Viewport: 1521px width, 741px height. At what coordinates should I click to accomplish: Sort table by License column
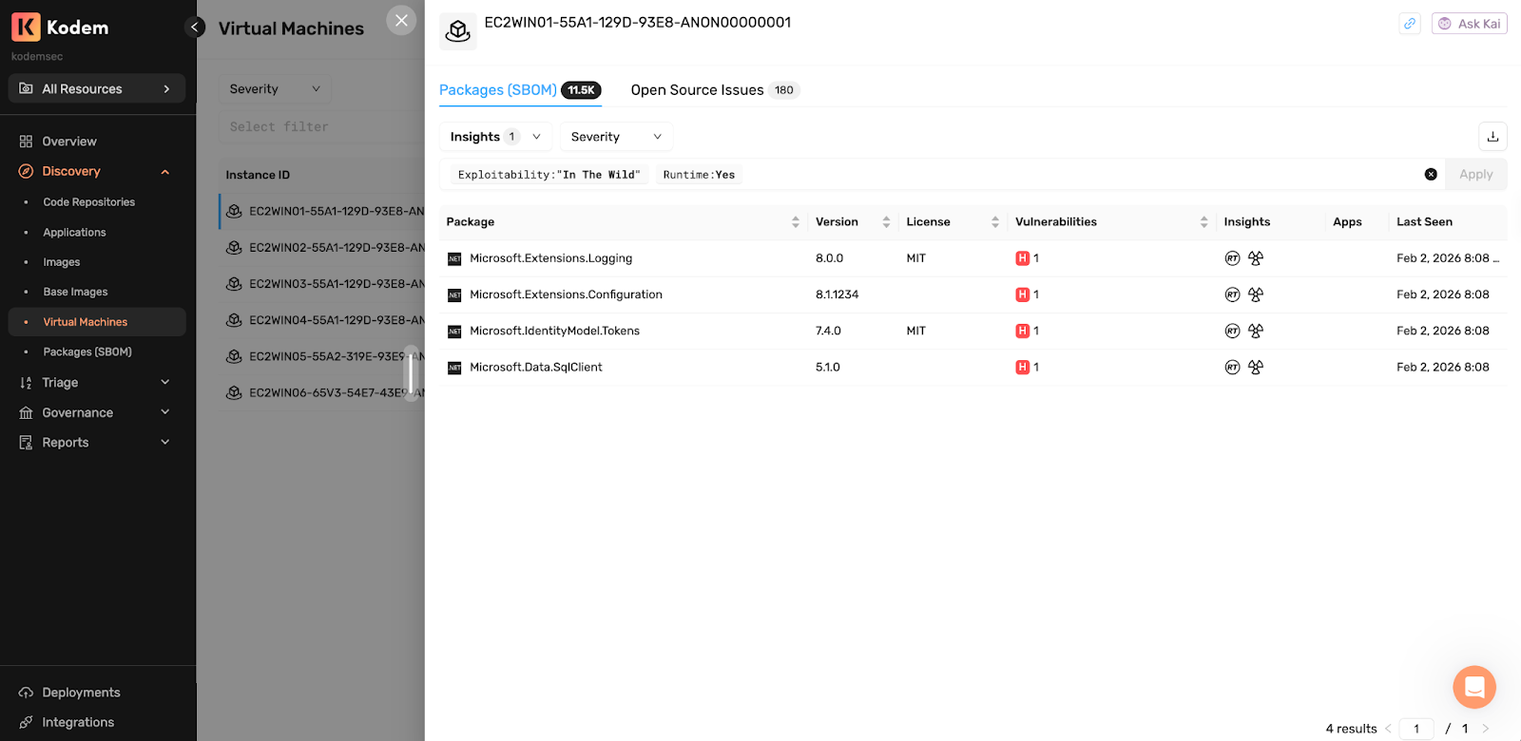pyautogui.click(x=995, y=222)
